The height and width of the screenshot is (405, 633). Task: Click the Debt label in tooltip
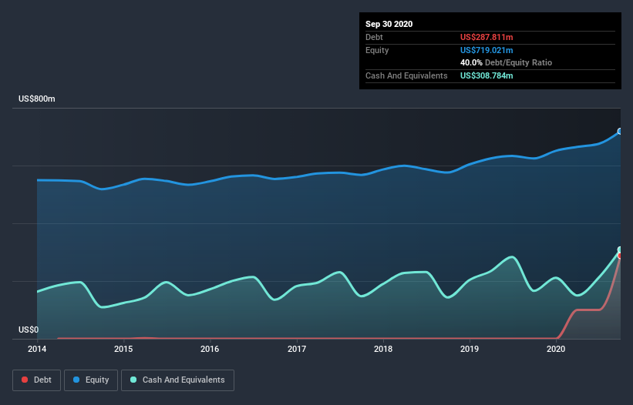pos(374,37)
